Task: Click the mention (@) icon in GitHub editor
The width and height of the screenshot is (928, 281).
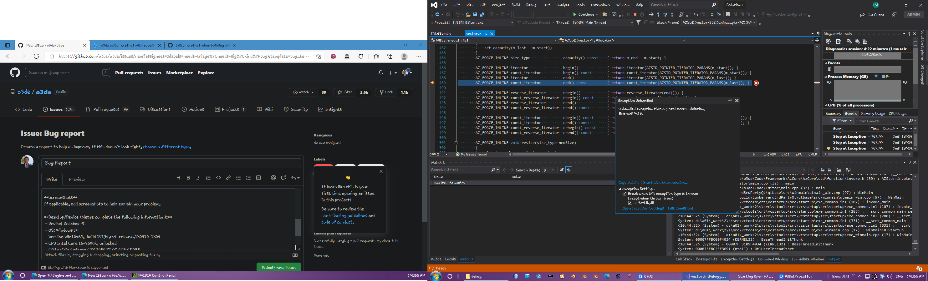Action: (x=273, y=178)
